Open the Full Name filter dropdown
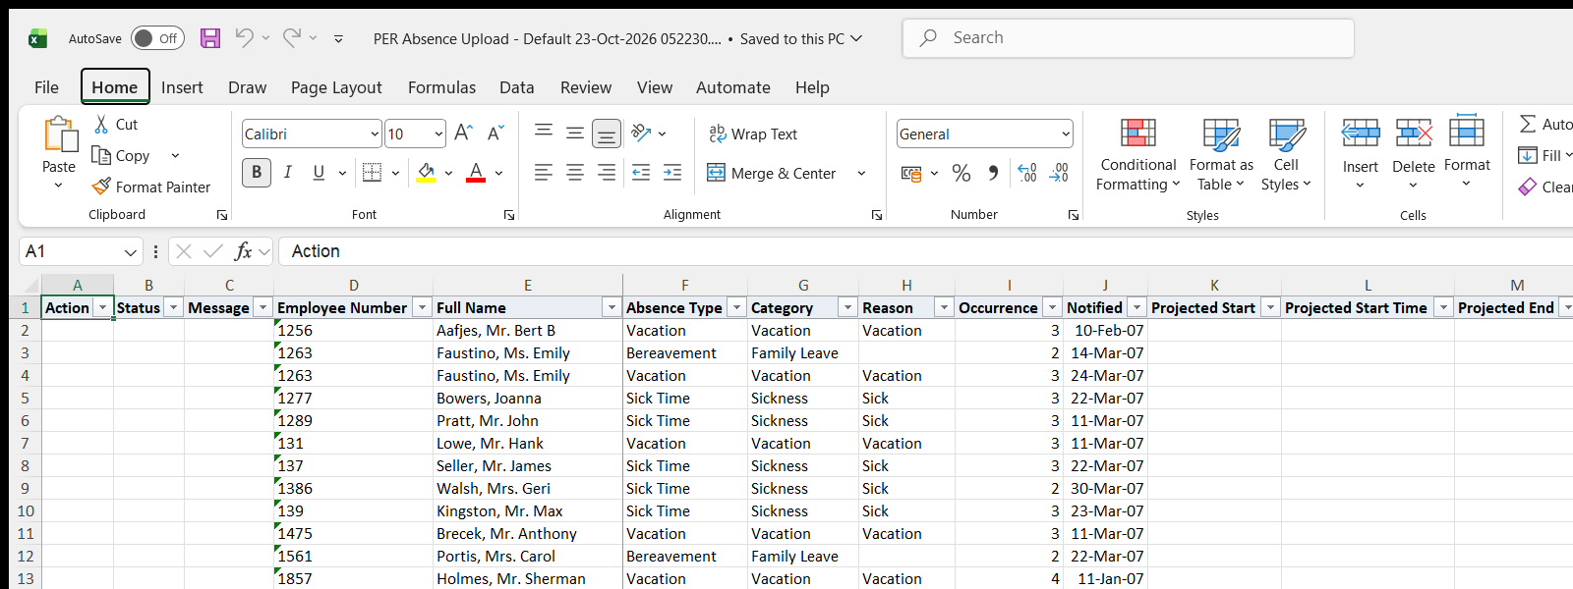Image resolution: width=1573 pixels, height=589 pixels. point(612,308)
